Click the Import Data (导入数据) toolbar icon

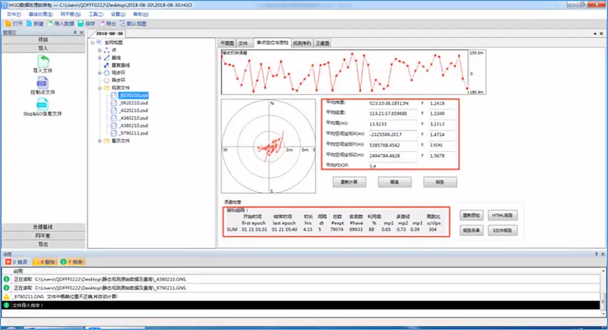point(51,24)
